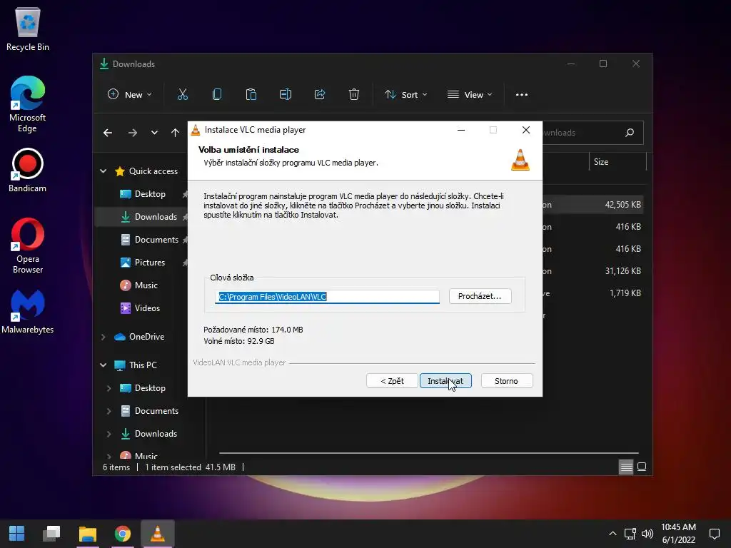The width and height of the screenshot is (731, 548).
Task: Open recent locations chevron dropdown
Action: click(154, 133)
